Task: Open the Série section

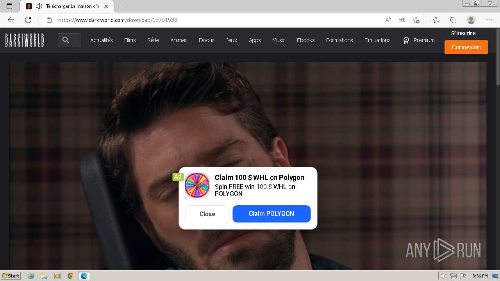Action: (x=153, y=40)
